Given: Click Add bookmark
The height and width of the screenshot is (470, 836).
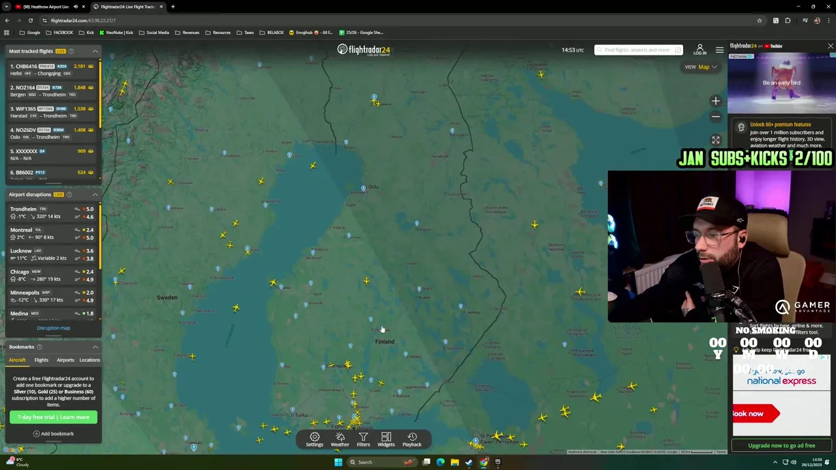Looking at the screenshot, I should click(54, 433).
